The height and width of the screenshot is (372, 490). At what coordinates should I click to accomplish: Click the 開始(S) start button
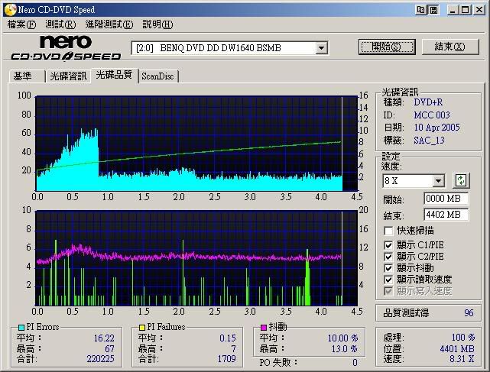[387, 47]
